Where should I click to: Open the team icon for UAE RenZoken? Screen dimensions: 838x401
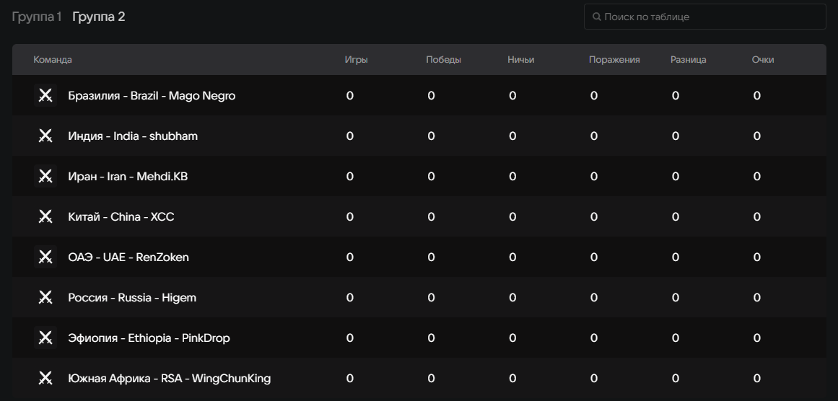tap(45, 257)
